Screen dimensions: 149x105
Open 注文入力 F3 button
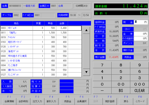click(x=37, y=101)
